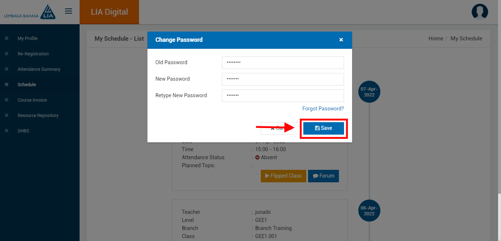Click grid icon beside Course Invoice
This screenshot has width=501, height=241.
click(7, 100)
